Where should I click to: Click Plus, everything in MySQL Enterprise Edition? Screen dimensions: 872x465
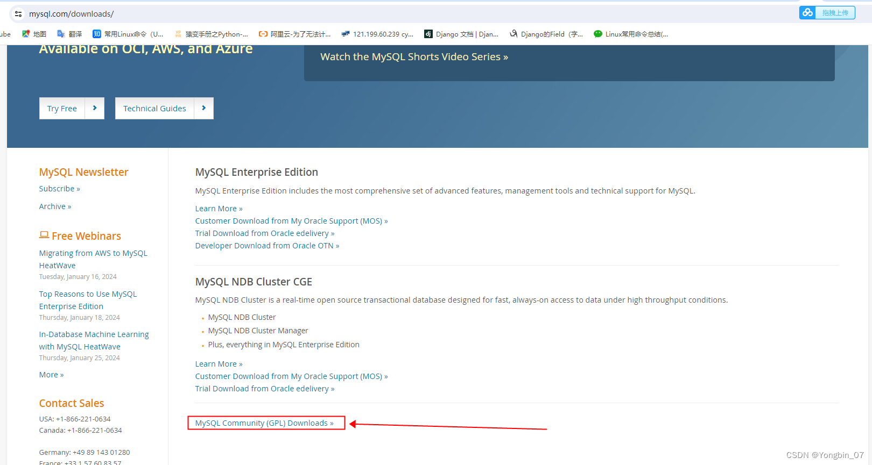click(x=284, y=345)
